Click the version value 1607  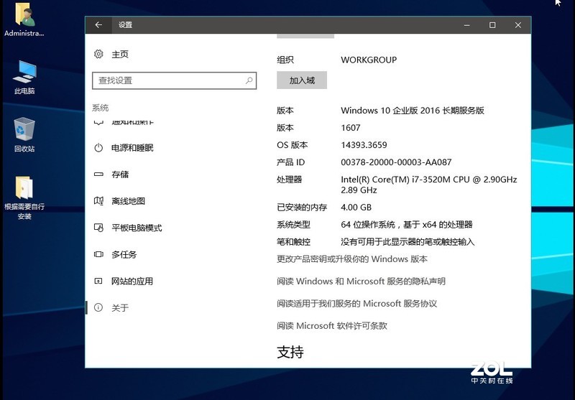pyautogui.click(x=351, y=128)
